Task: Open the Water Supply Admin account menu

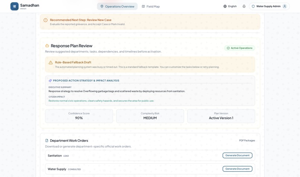Action: click(x=269, y=6)
